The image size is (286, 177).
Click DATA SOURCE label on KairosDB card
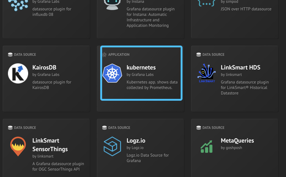point(25,55)
